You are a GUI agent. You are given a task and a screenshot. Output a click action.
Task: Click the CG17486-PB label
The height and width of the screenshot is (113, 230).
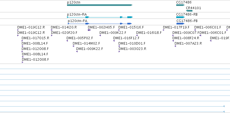pyautogui.click(x=187, y=21)
